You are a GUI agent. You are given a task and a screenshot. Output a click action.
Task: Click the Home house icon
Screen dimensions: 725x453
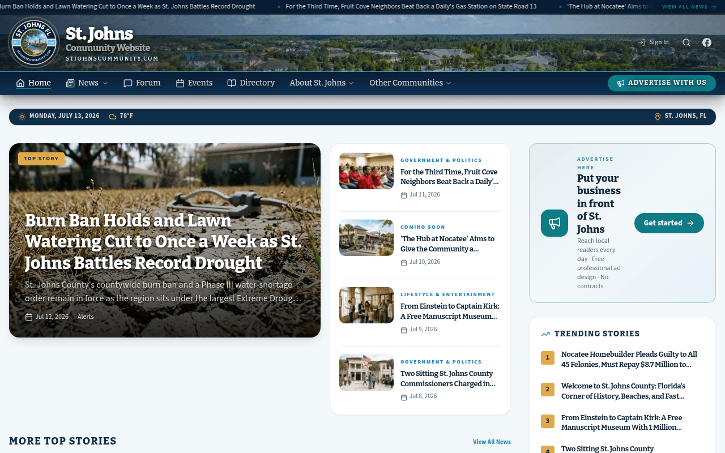click(20, 83)
